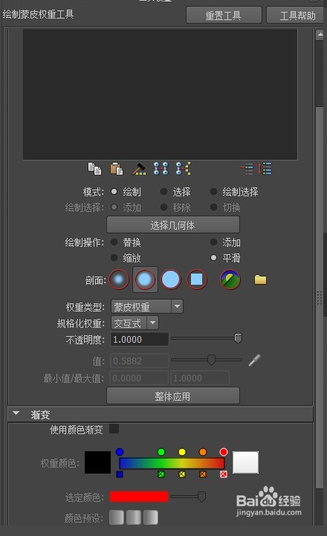This screenshot has height=536, width=327.
Task: Click the 值 input field
Action: (x=140, y=361)
